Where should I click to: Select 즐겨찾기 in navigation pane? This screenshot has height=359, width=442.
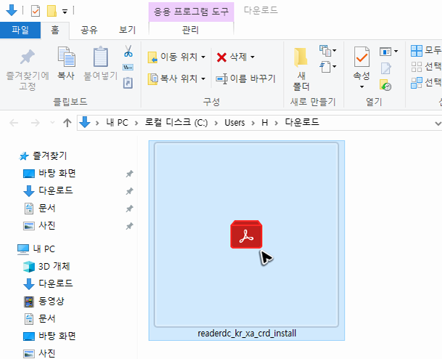pyautogui.click(x=49, y=156)
